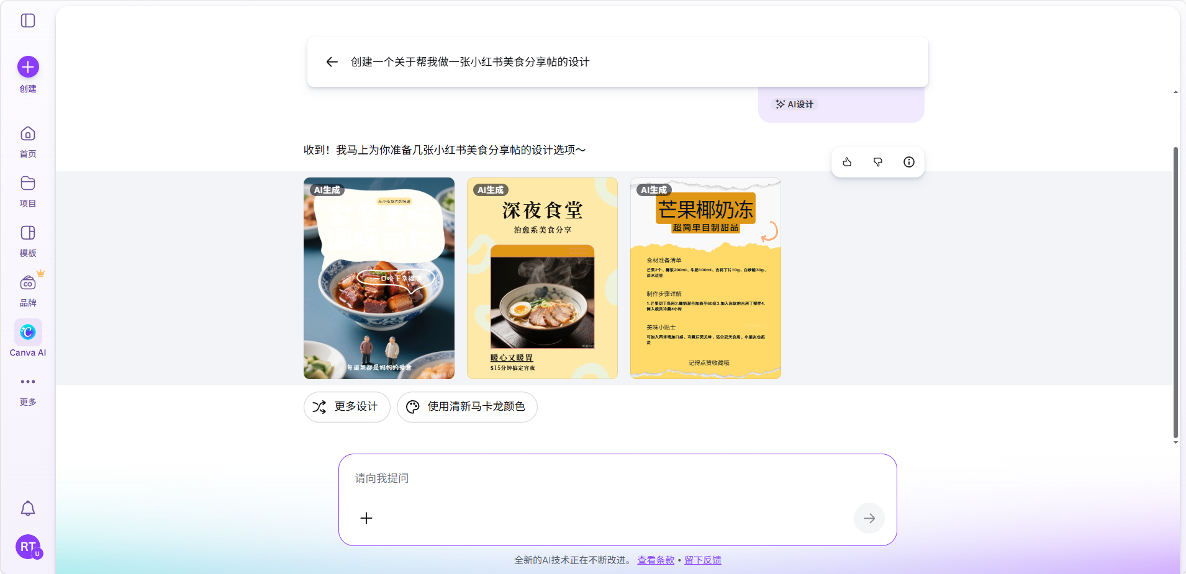Open the notifications bell
Viewport: 1186px width, 574px height.
coord(28,509)
